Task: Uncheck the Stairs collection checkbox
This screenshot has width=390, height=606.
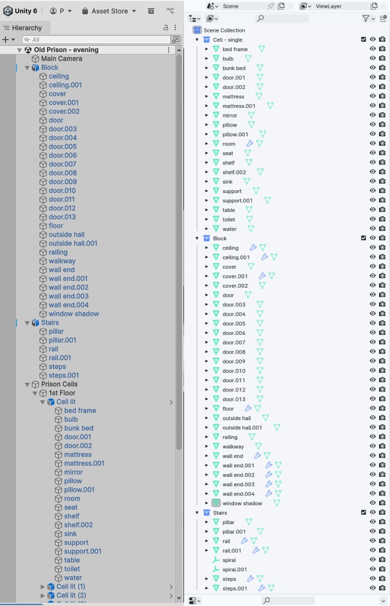Action: coord(363,513)
